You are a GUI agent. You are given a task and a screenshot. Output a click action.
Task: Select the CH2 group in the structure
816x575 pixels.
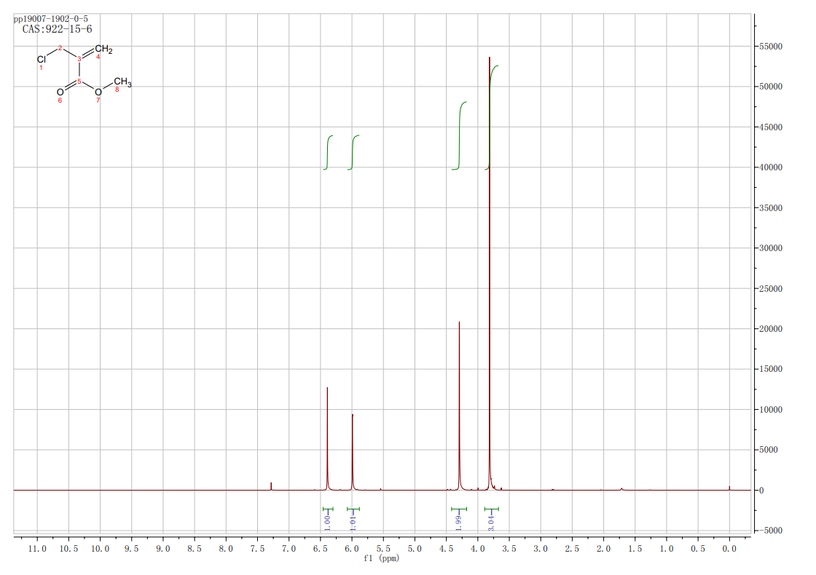tap(103, 49)
